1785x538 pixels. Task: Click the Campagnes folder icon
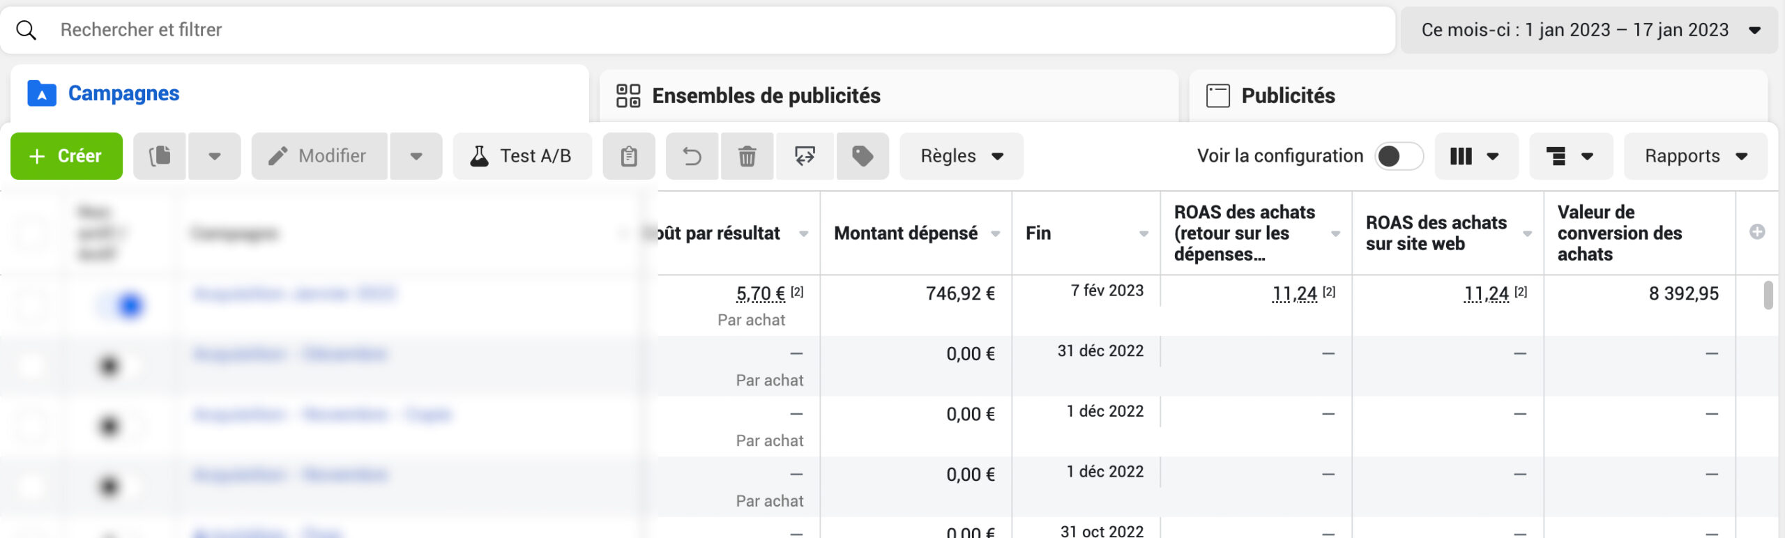click(42, 93)
